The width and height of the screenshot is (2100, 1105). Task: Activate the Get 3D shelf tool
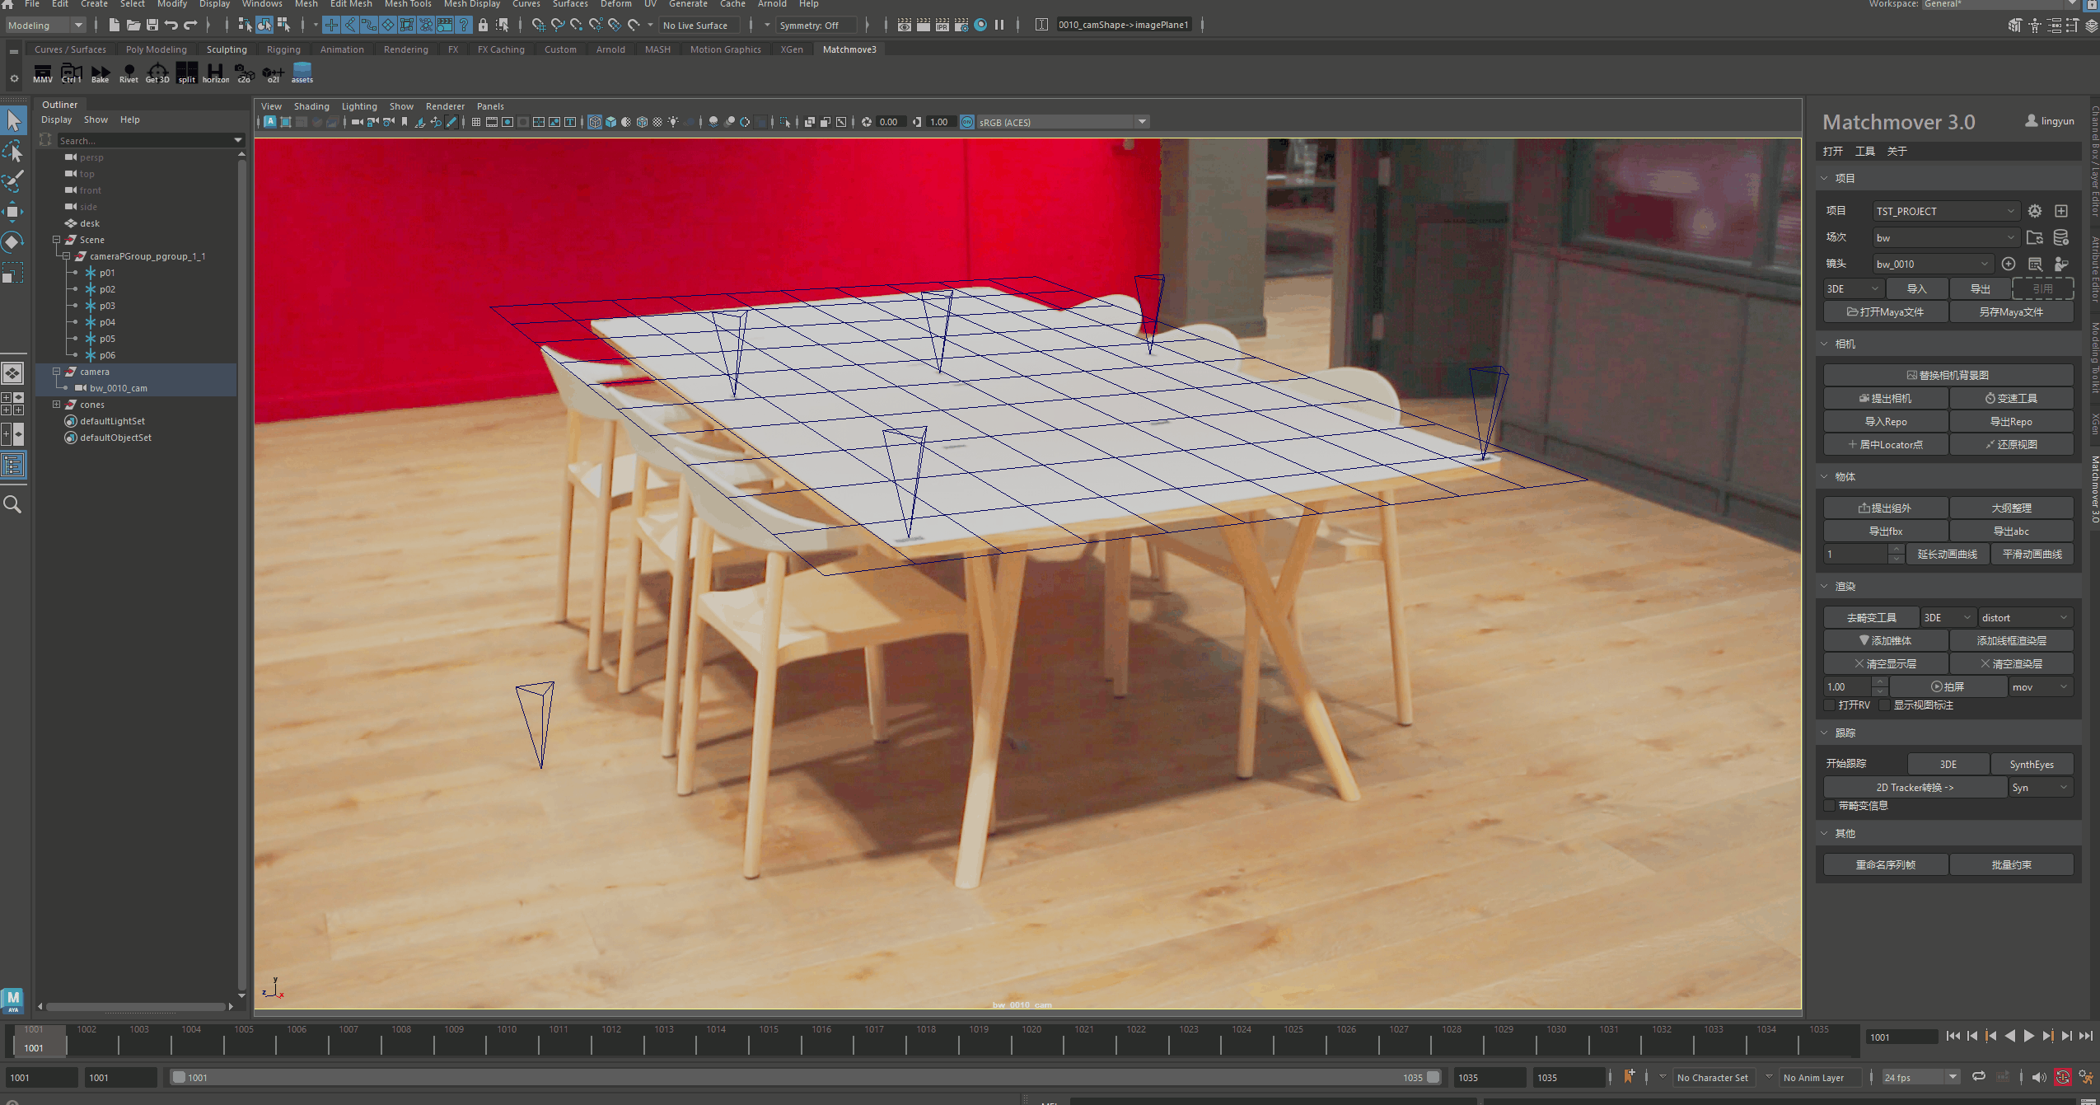[x=157, y=73]
